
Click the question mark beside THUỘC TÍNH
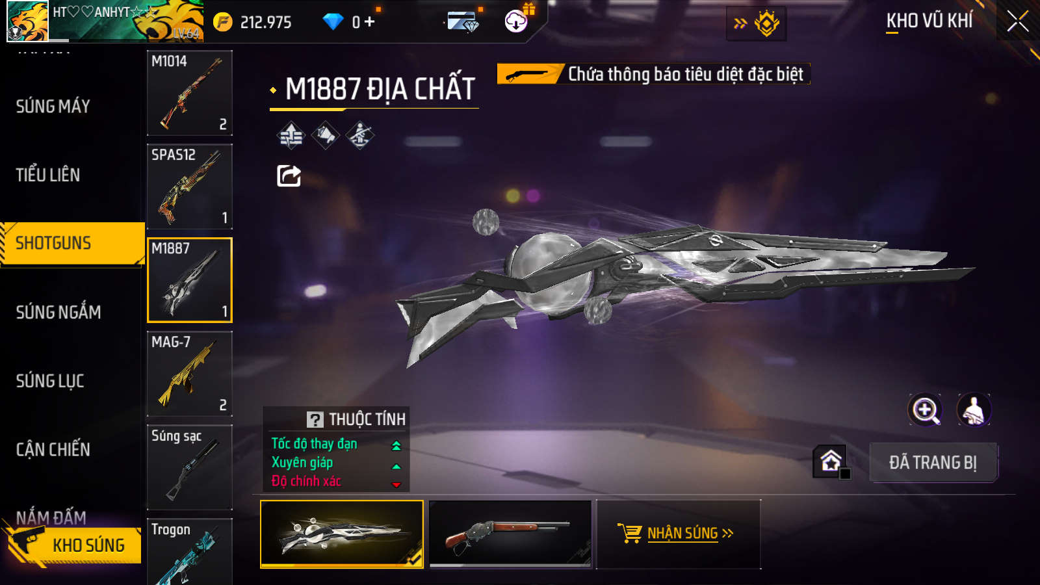click(315, 420)
